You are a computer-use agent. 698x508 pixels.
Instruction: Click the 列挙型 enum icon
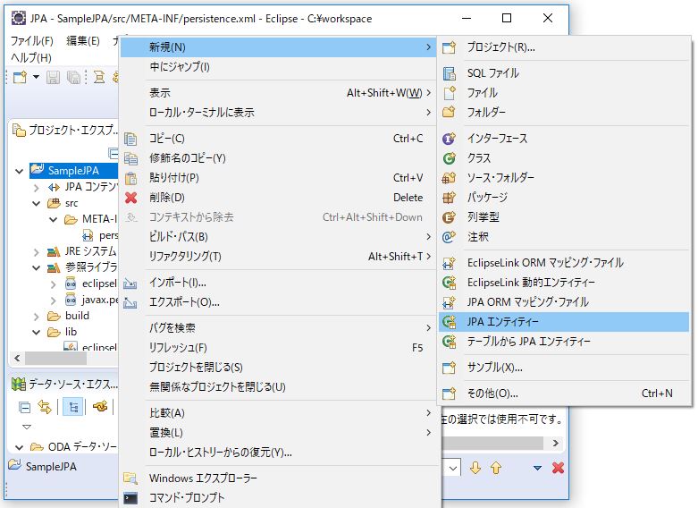(x=450, y=217)
